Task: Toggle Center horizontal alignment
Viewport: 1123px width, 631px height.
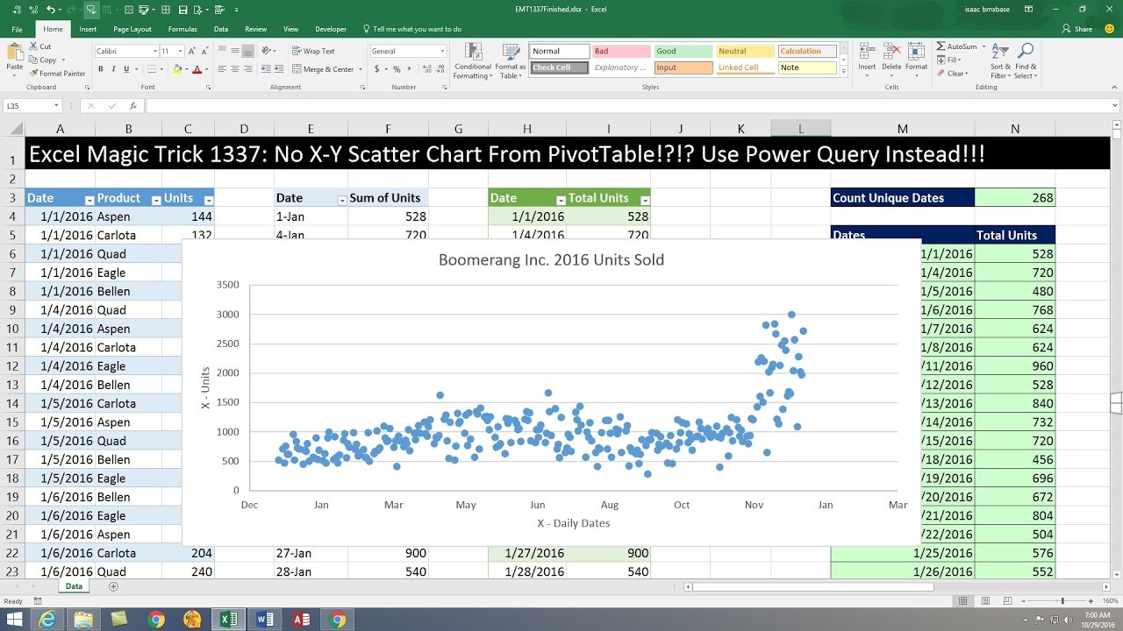Action: click(235, 69)
